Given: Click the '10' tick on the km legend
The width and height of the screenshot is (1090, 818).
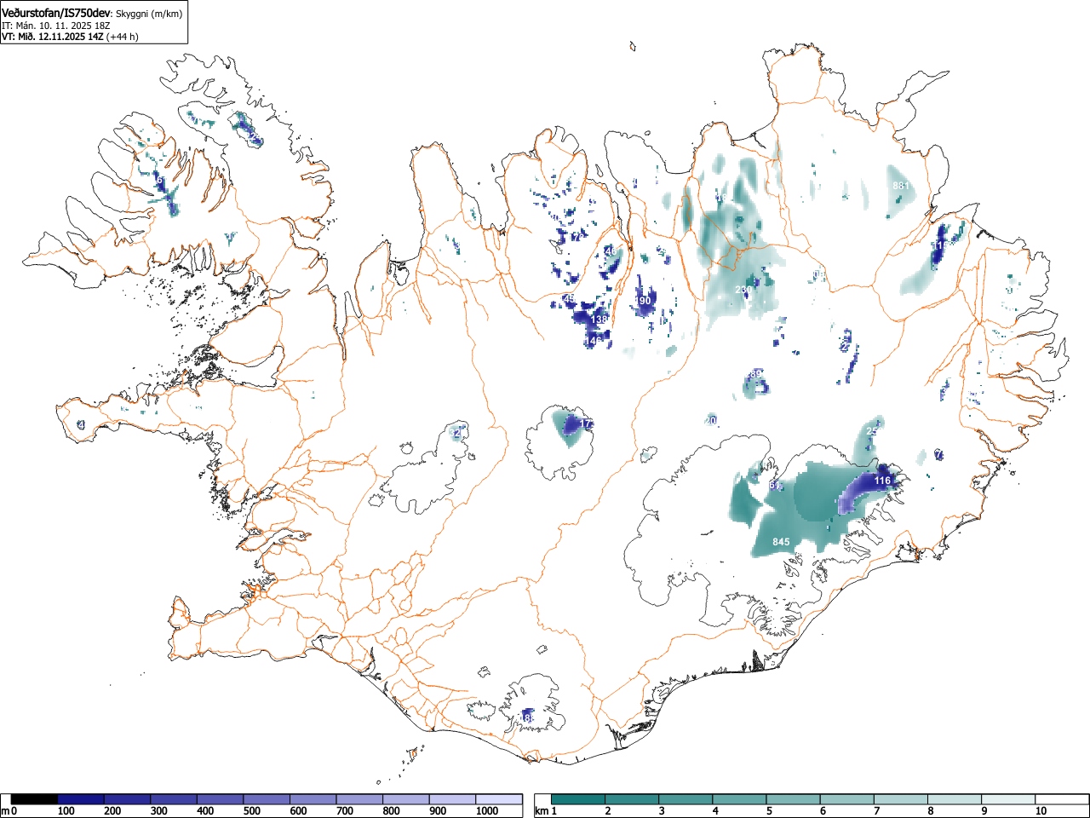Looking at the screenshot, I should (x=1040, y=811).
